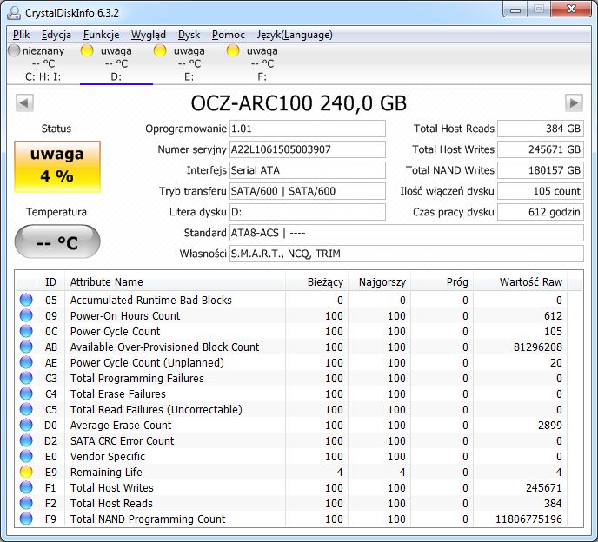This screenshot has width=598, height=542.
Task: Click the yellow uwaga 4 % status button
Action: pyautogui.click(x=57, y=166)
